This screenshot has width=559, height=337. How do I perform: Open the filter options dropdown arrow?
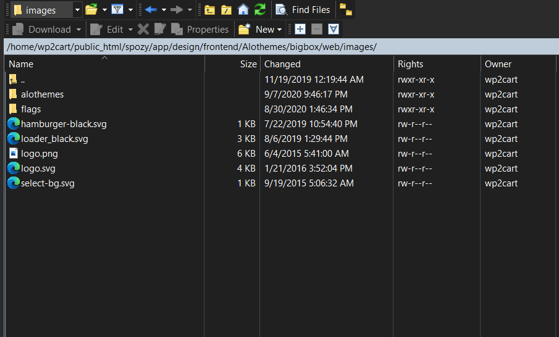130,10
